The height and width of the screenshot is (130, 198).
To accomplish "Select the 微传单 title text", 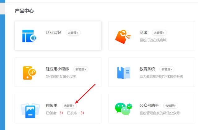I will 52,105.
